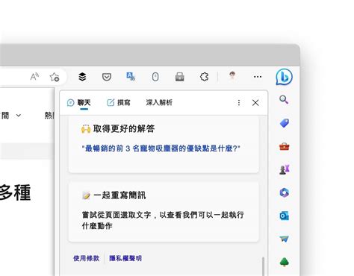
Task: Open sidebar paper plane Drop icon
Action: [284, 239]
